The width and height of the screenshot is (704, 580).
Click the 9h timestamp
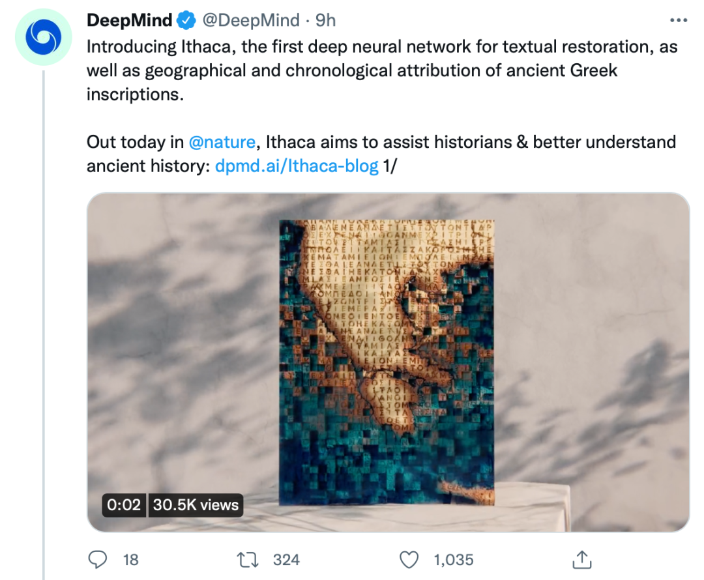coord(325,21)
